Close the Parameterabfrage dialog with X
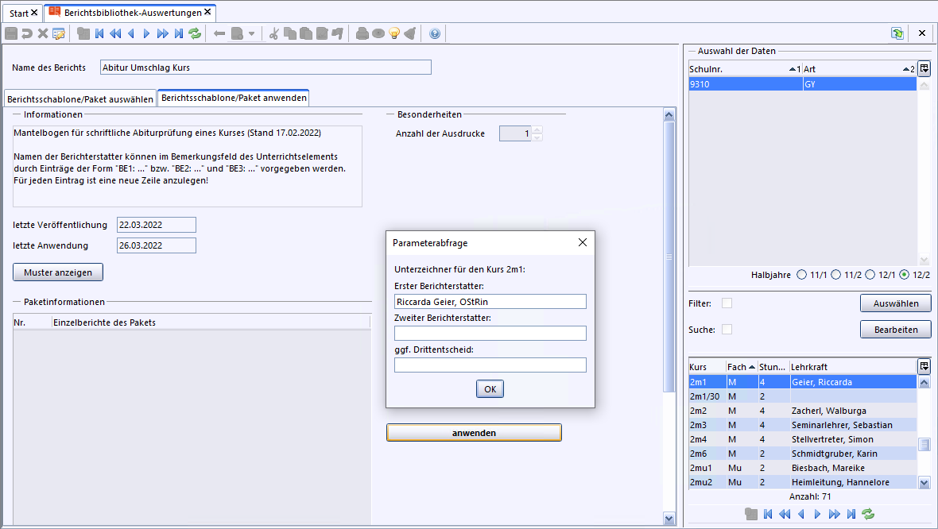The width and height of the screenshot is (938, 529). pos(583,242)
